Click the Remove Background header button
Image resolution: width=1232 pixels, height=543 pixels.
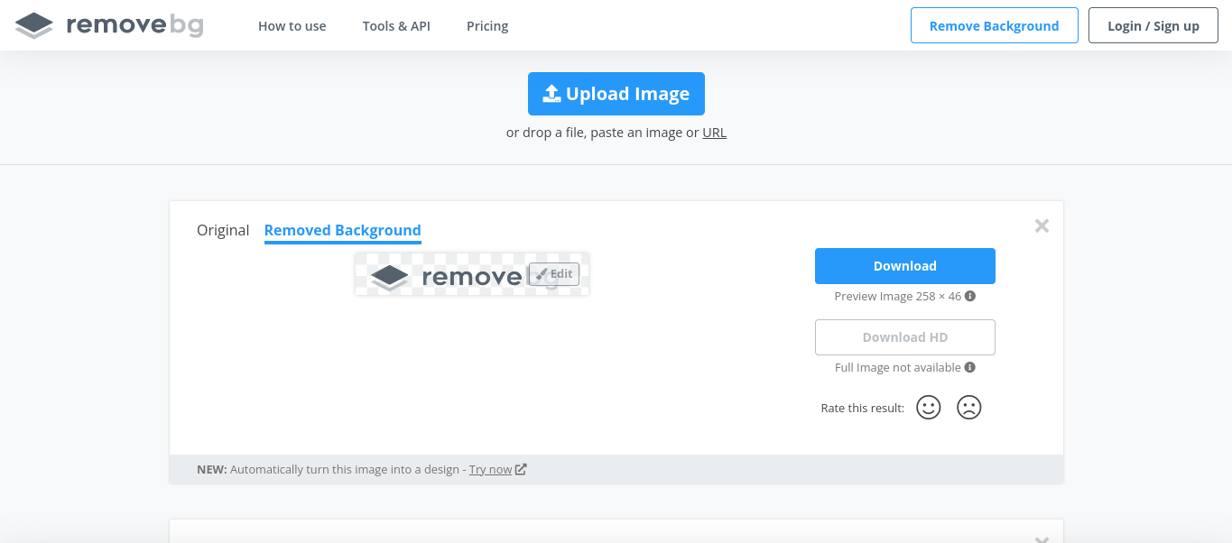994,25
